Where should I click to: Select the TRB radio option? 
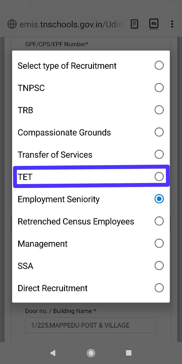click(x=159, y=110)
